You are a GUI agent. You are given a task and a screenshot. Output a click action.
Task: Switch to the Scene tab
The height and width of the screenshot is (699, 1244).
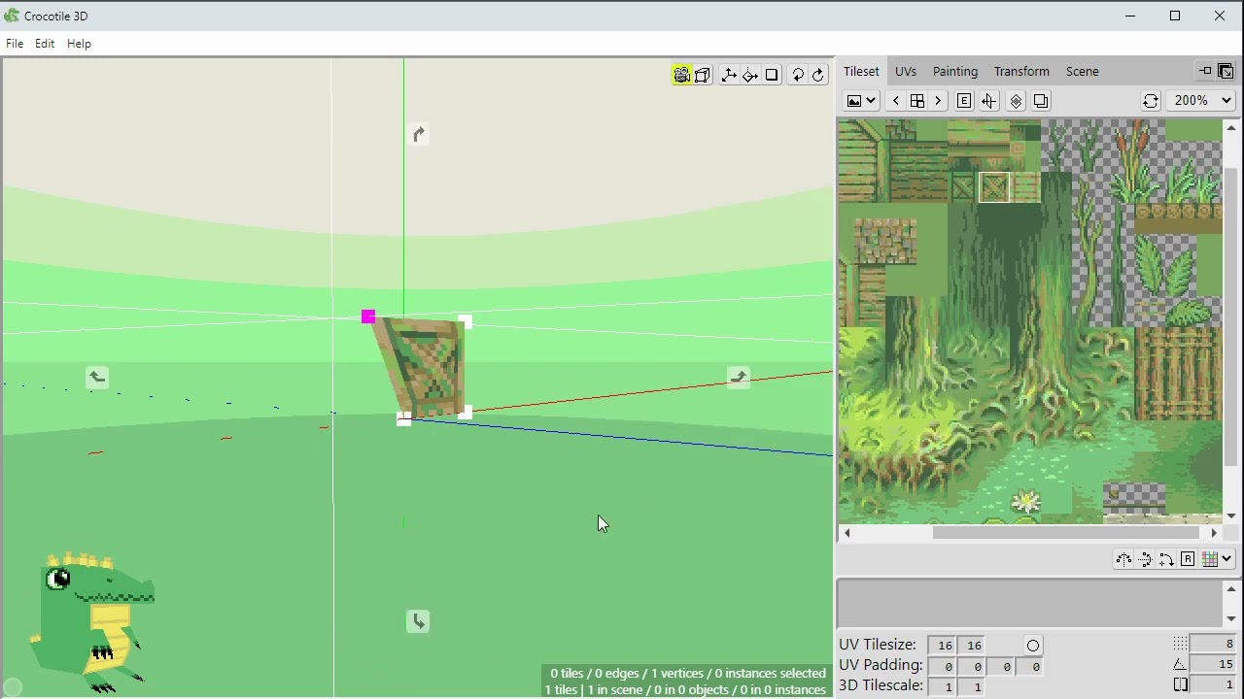pos(1082,72)
